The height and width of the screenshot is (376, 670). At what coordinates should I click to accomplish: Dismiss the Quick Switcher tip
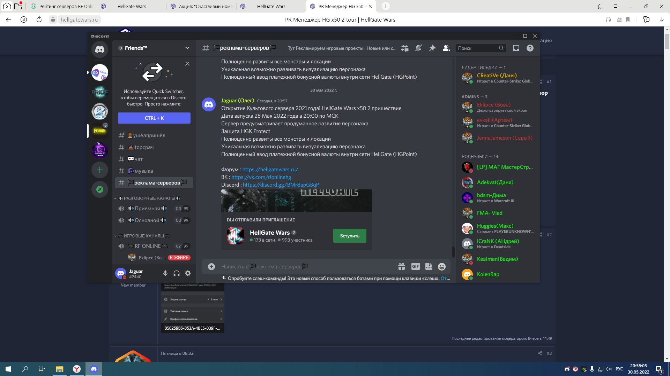pyautogui.click(x=187, y=64)
